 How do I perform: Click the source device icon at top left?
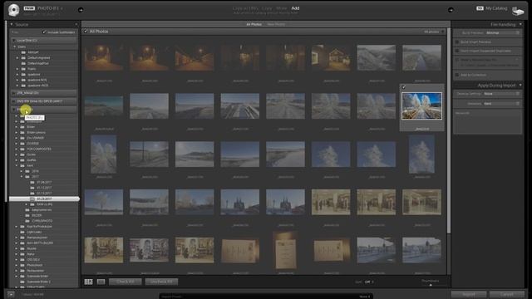coord(13,10)
